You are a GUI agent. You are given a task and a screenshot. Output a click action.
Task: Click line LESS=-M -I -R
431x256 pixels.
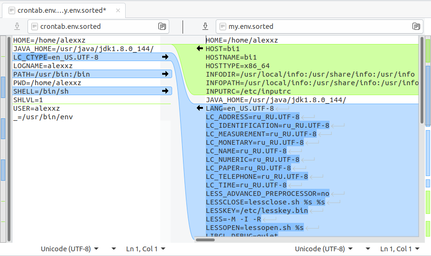click(233, 219)
